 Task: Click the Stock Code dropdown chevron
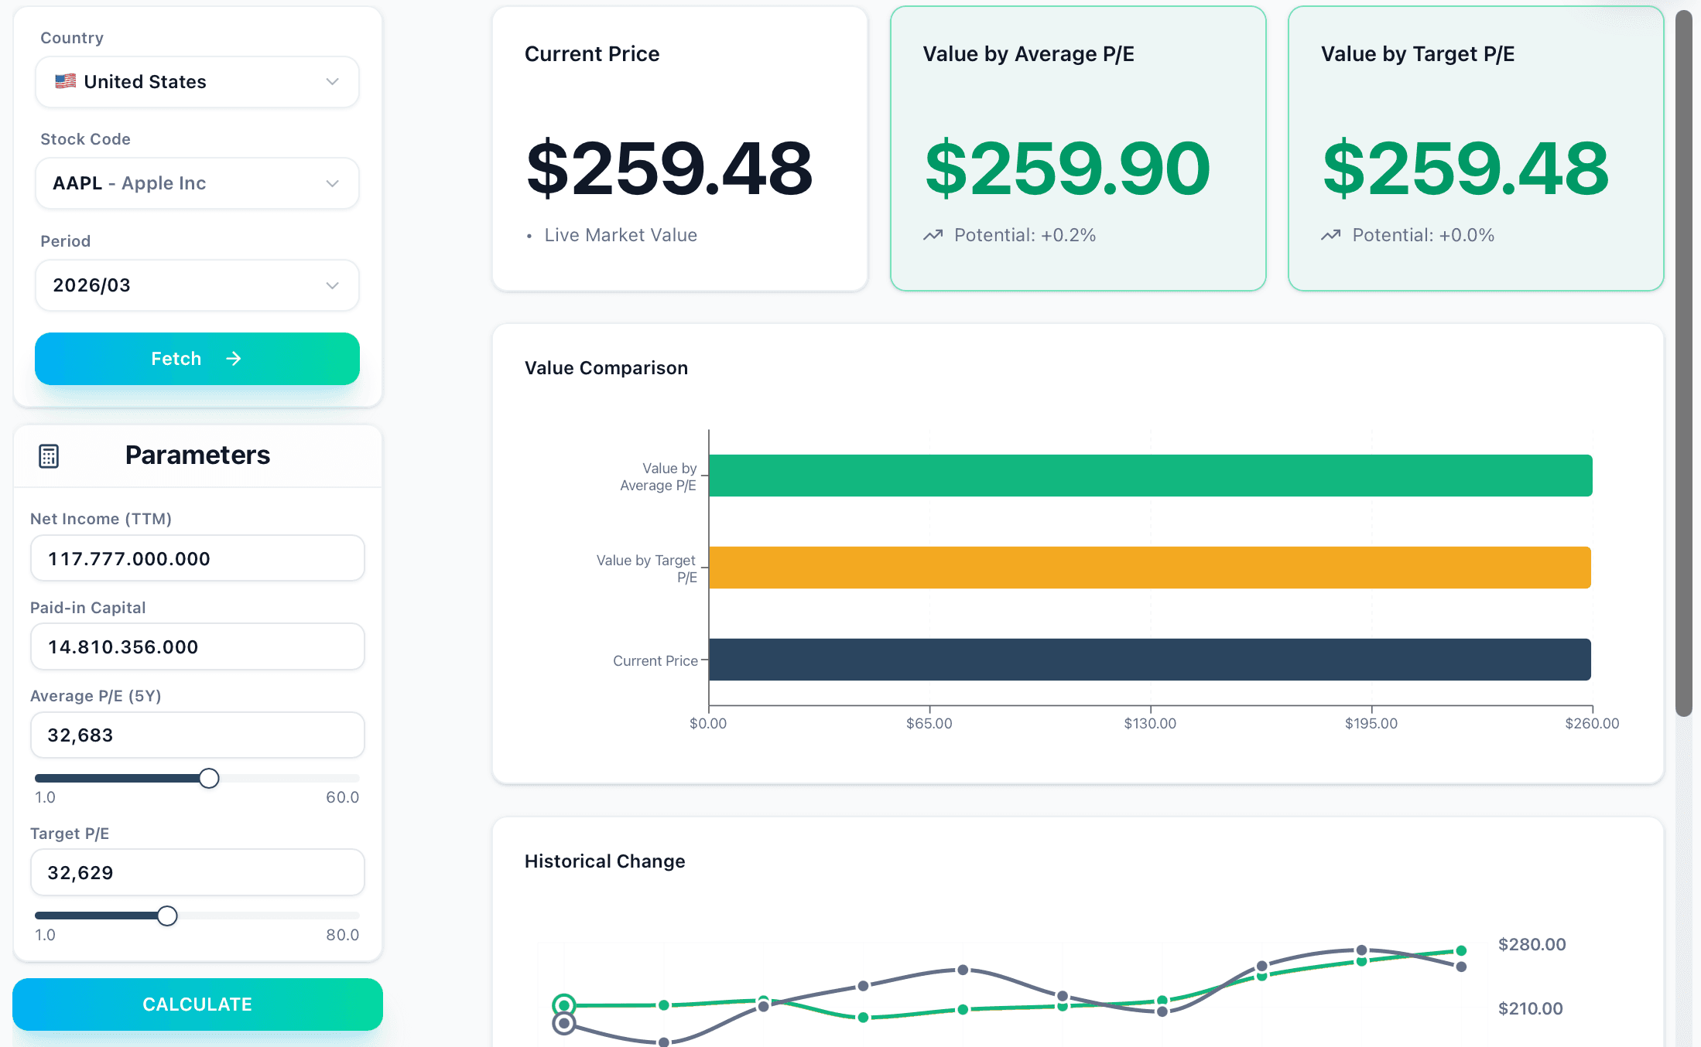(x=333, y=183)
